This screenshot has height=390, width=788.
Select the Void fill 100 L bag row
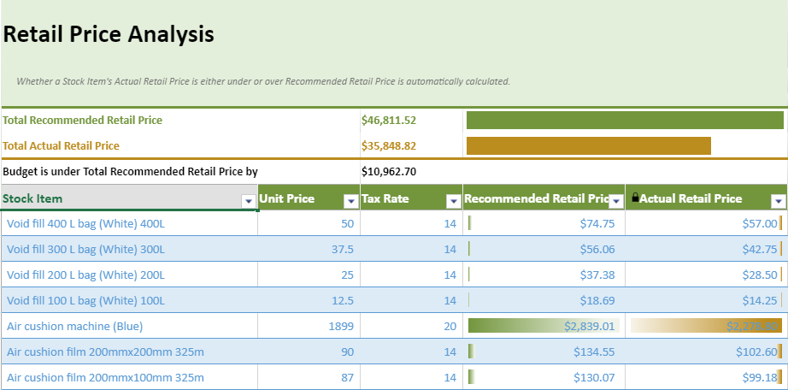[85, 301]
